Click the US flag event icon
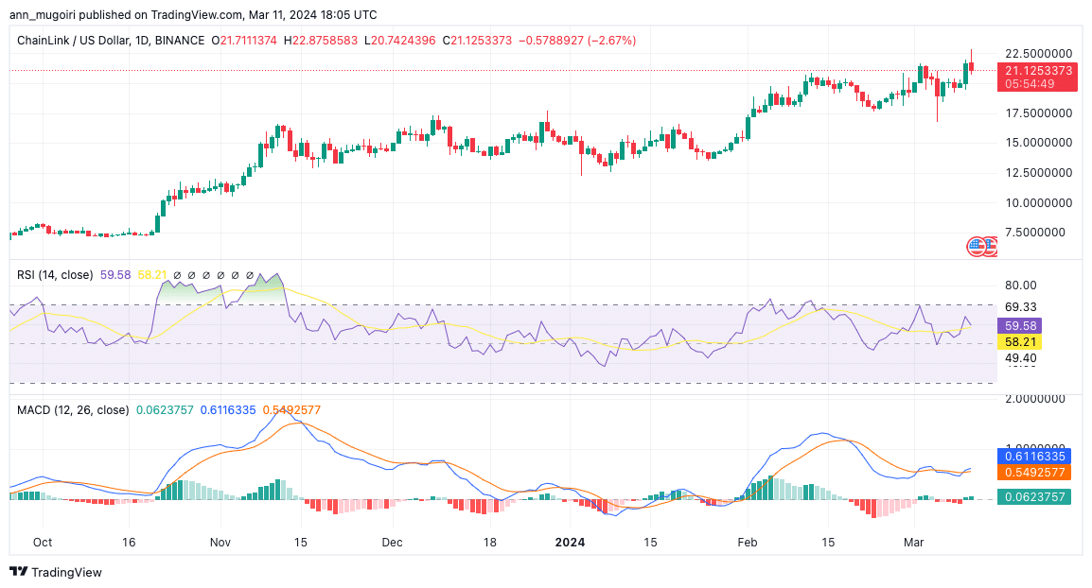1092x588 pixels. coord(977,247)
